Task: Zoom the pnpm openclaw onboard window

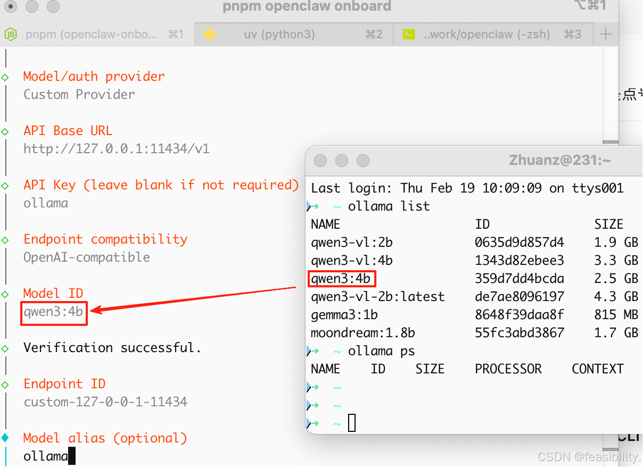Action: 53,6
